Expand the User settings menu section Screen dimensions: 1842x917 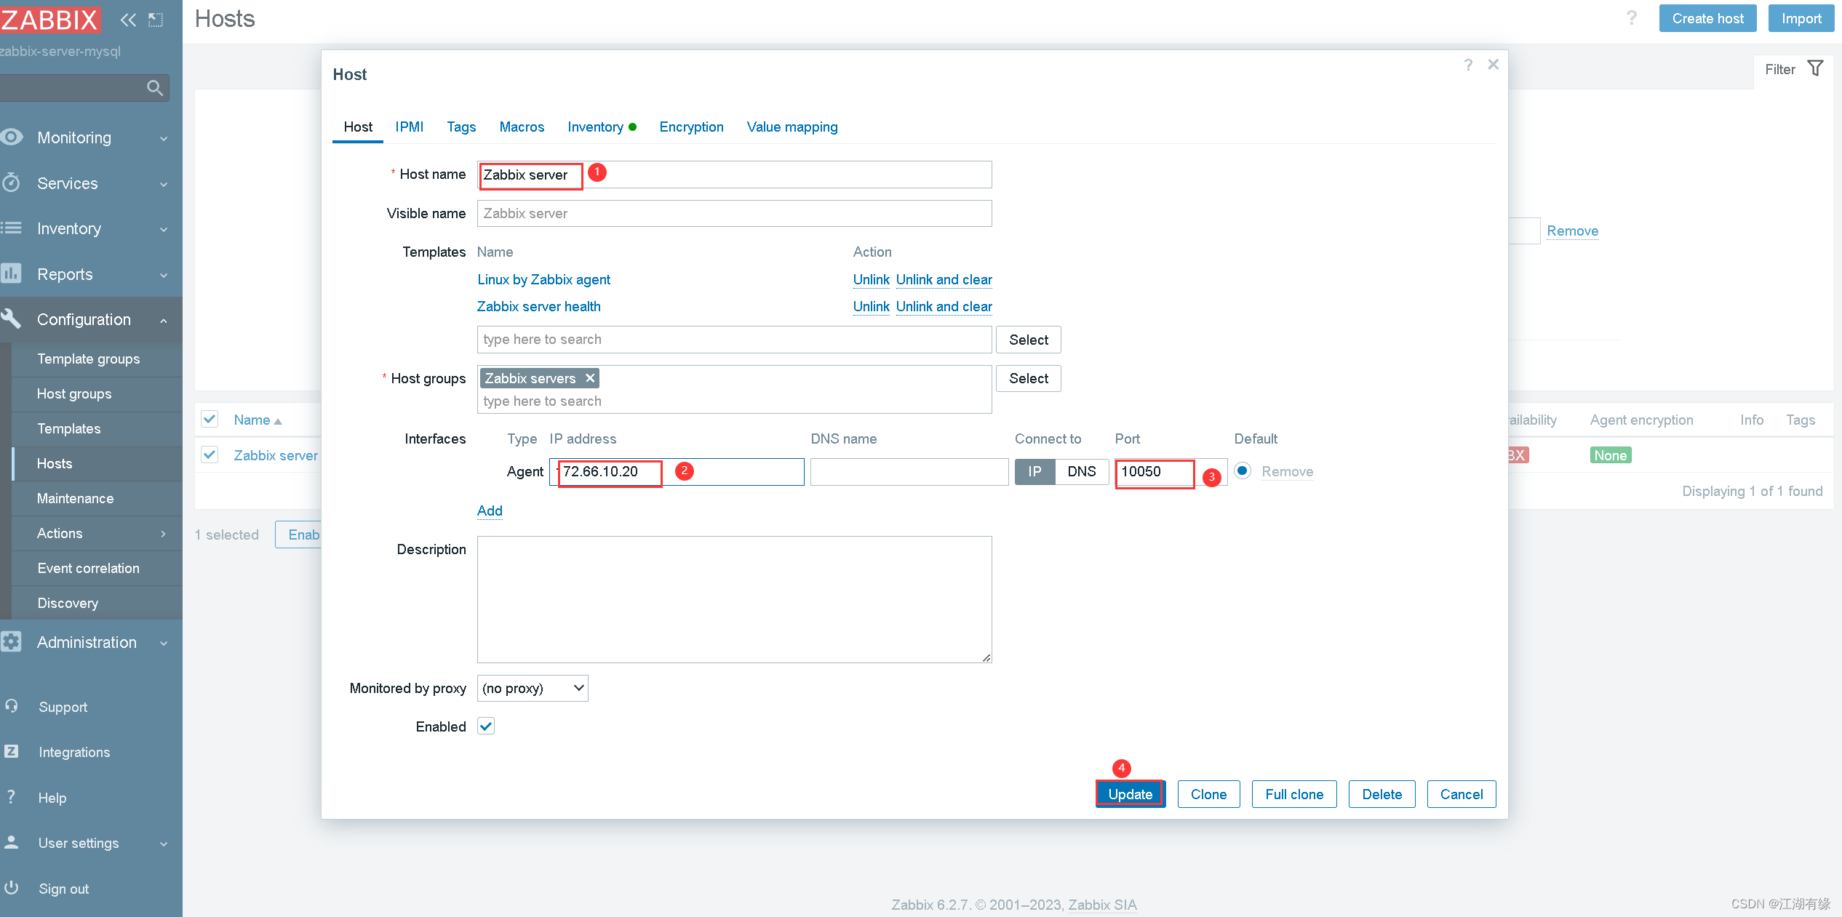pos(164,844)
